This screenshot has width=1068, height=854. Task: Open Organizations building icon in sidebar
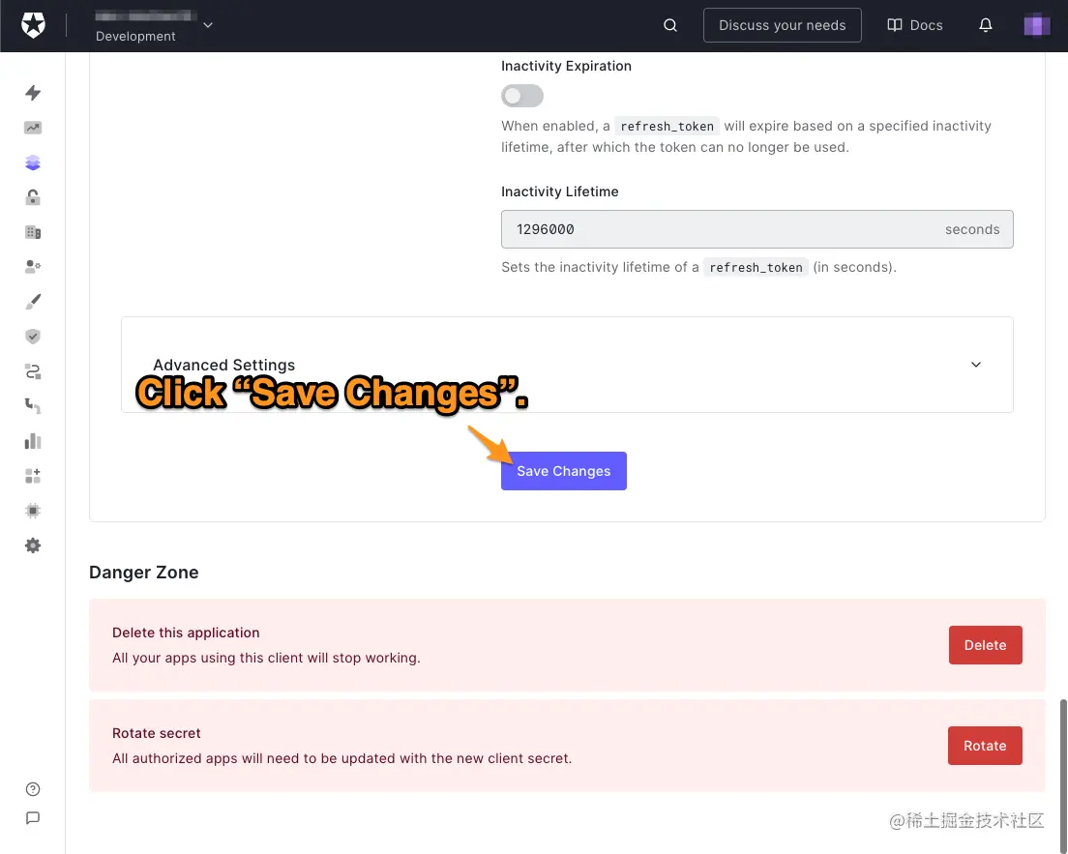[33, 232]
